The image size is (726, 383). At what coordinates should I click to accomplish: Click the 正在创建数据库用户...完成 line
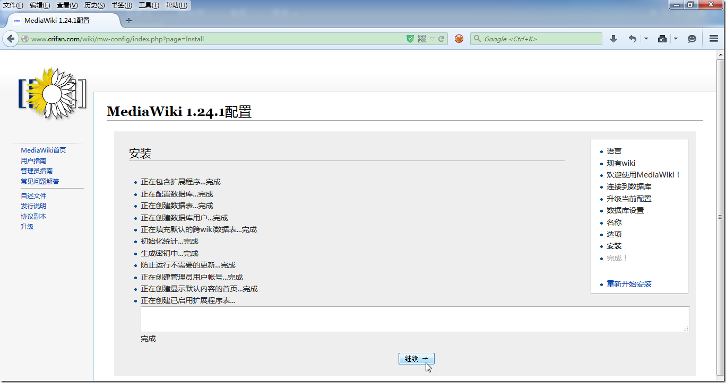point(184,218)
